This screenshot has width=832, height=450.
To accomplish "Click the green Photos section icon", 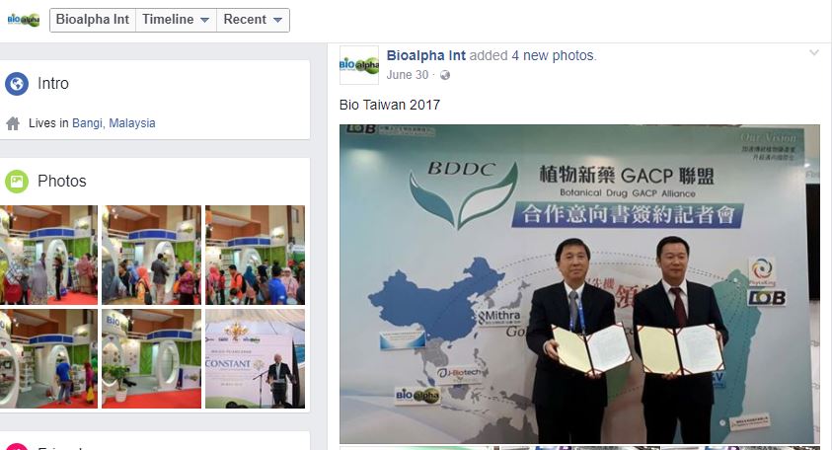I will (17, 182).
